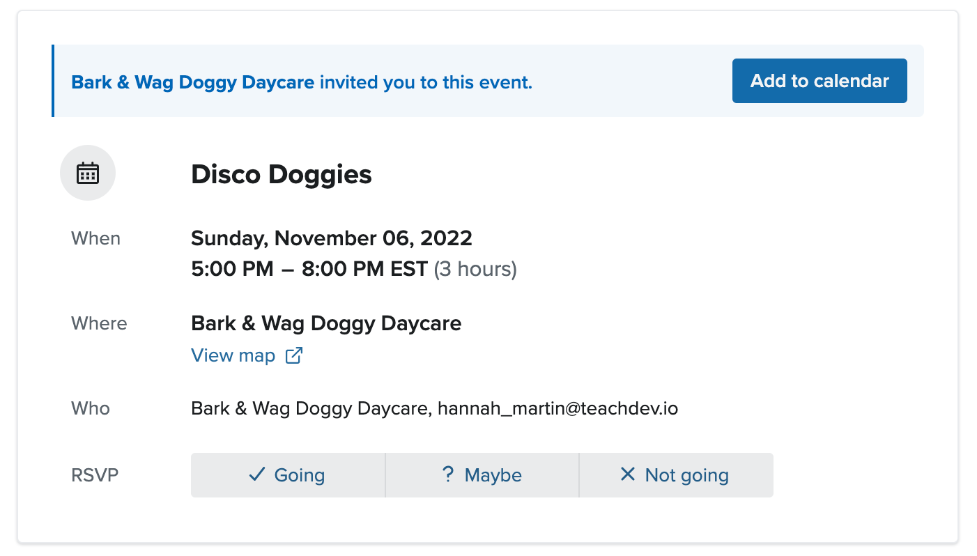Select Not going for the RSVP
Image resolution: width=977 pixels, height=556 pixels.
click(x=676, y=475)
